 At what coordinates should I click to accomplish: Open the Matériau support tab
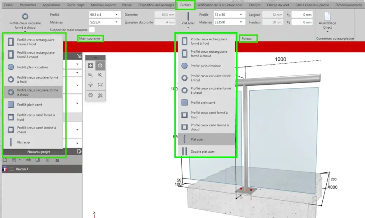103,5
